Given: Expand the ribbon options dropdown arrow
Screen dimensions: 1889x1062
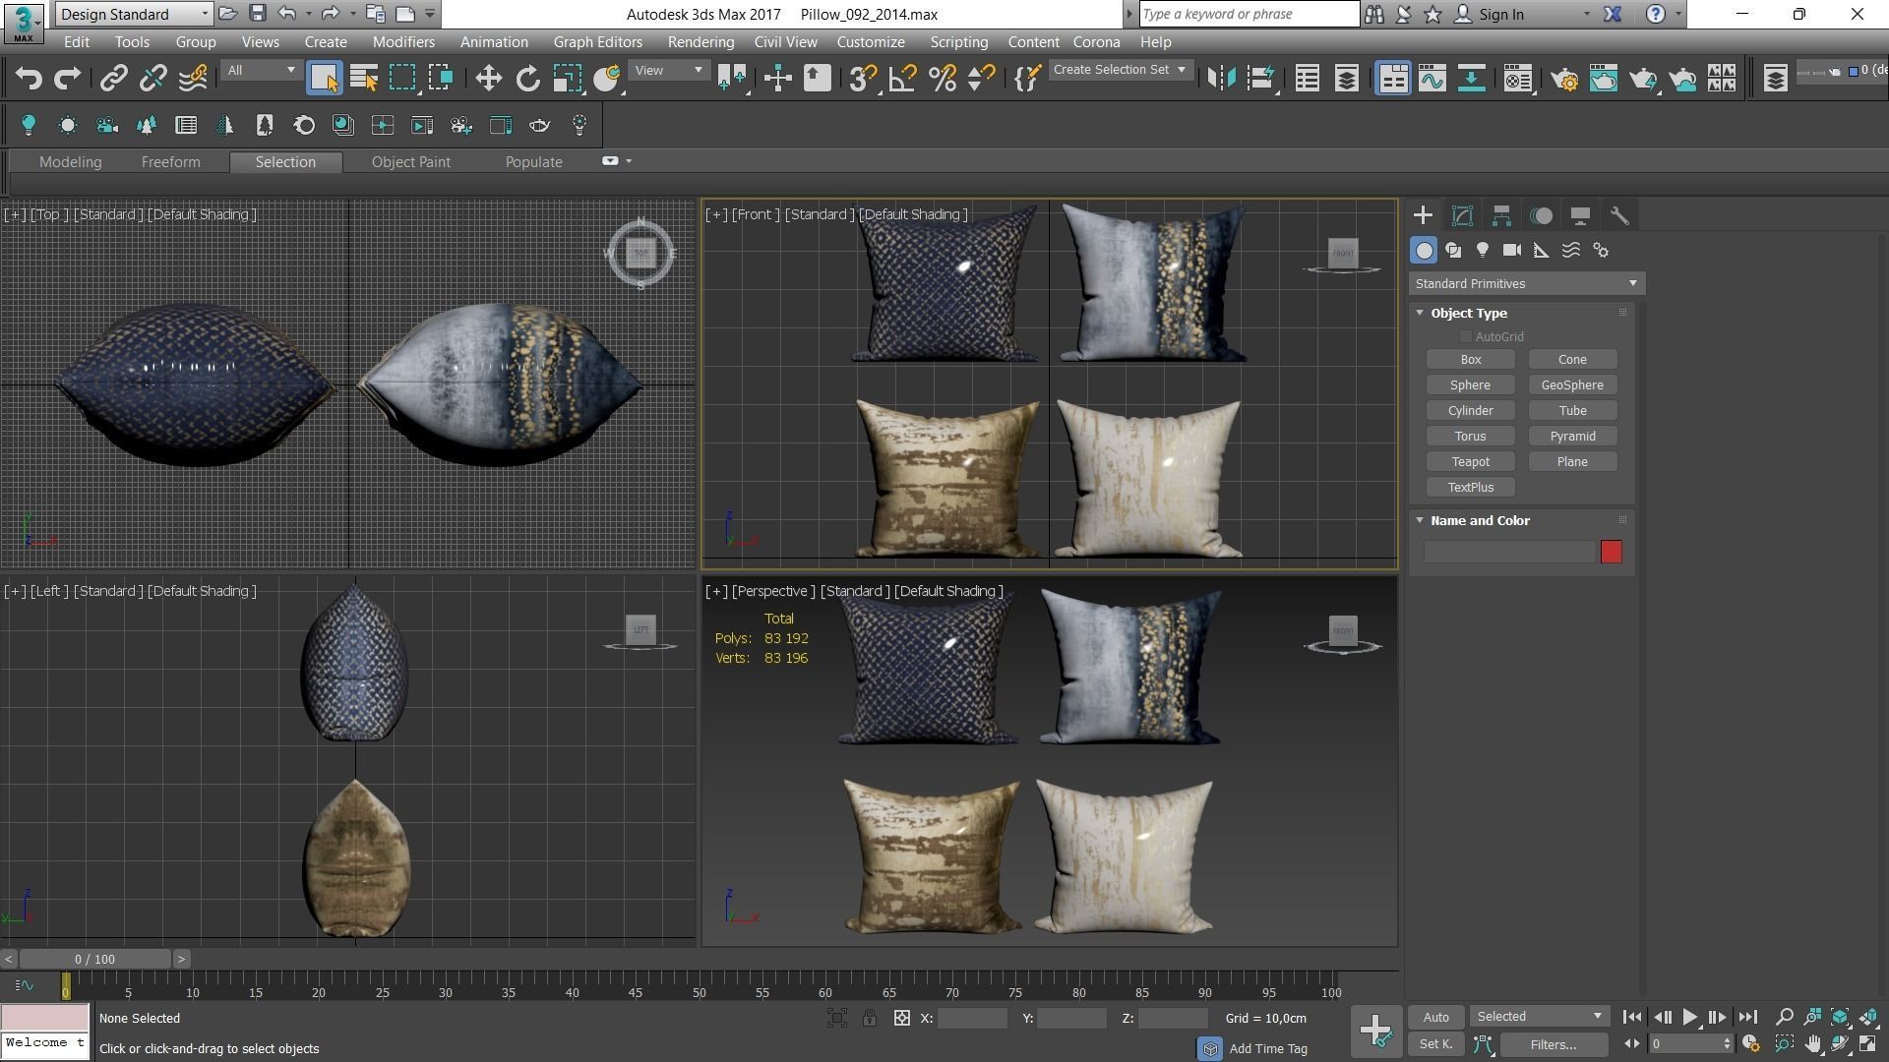Looking at the screenshot, I should point(629,161).
